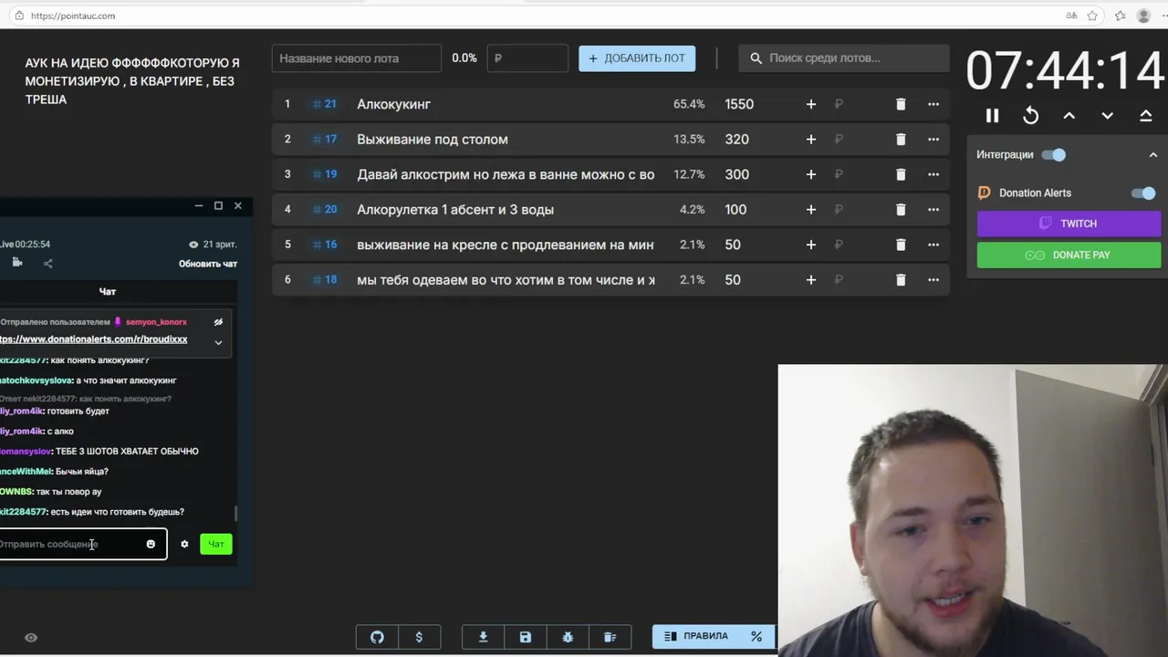Pause the auction timer
This screenshot has height=657, width=1168.
(992, 116)
